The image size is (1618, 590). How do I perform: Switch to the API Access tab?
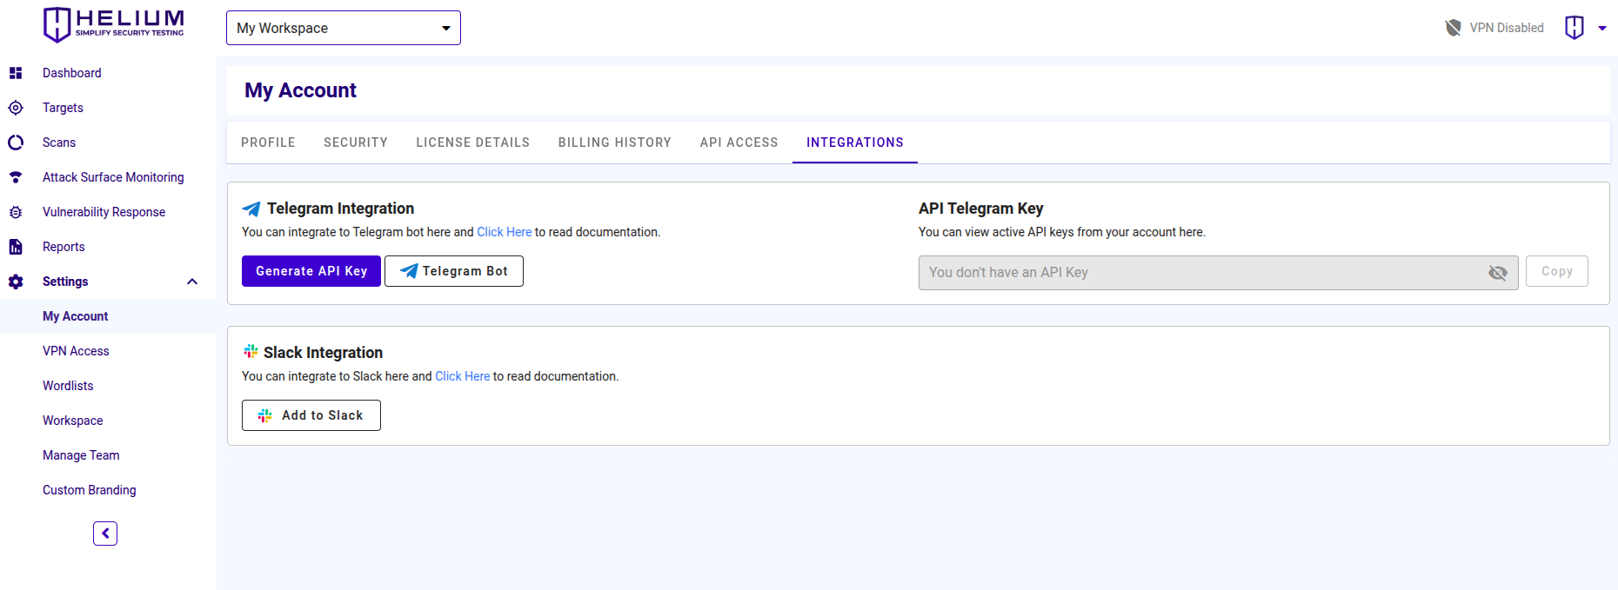tap(739, 143)
